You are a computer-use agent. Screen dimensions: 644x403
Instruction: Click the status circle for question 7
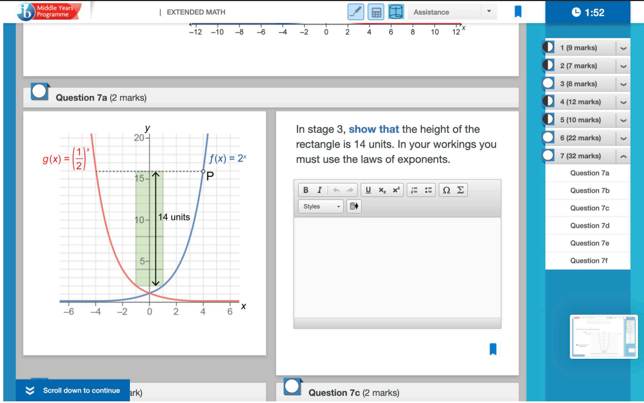tap(548, 155)
